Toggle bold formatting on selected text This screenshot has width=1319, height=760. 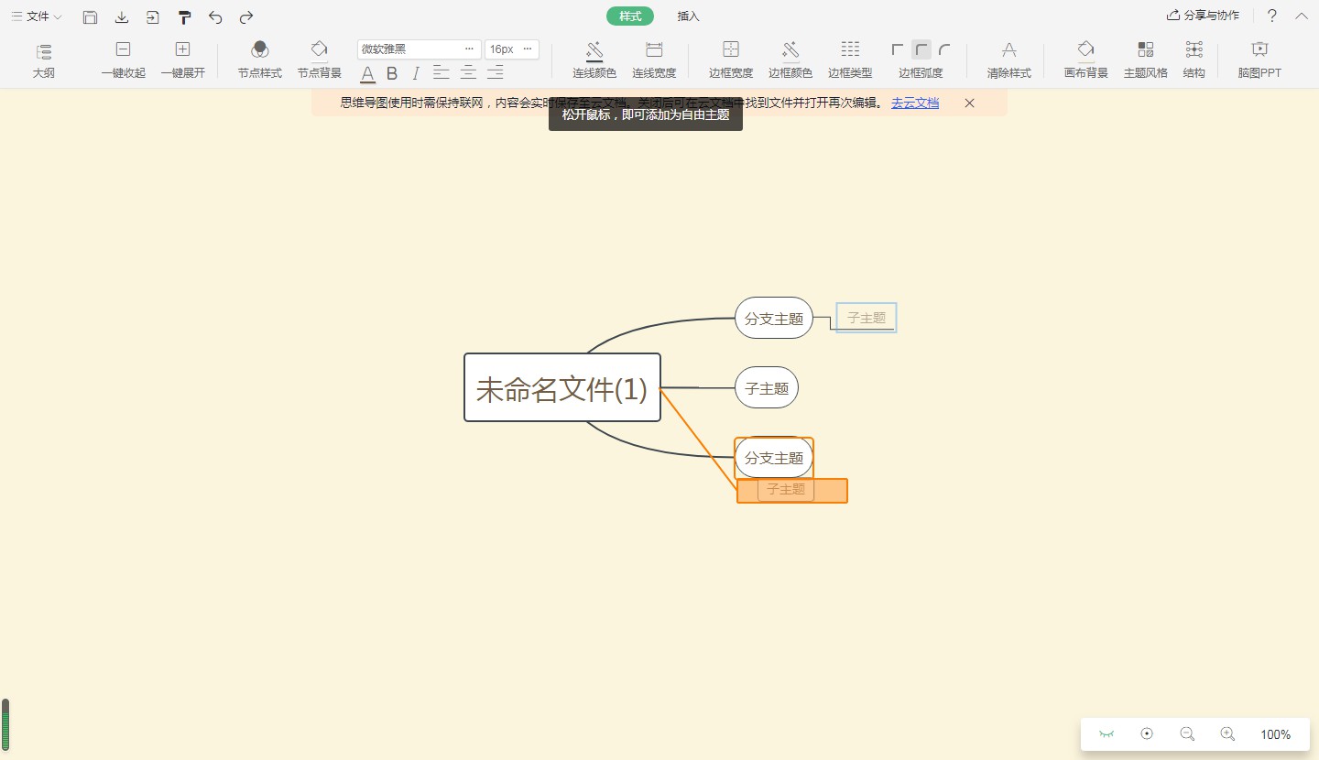[x=391, y=73]
